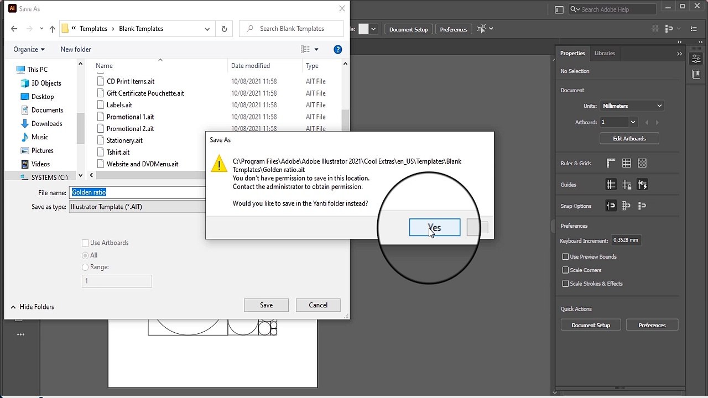This screenshot has height=398, width=708.
Task: Tick the Use Artboards checkbox
Action: 85,243
